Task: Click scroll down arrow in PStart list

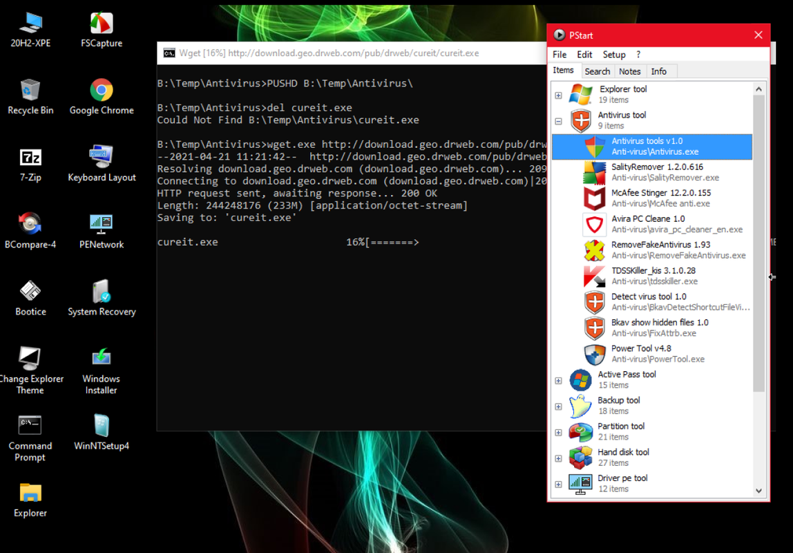Action: 758,491
